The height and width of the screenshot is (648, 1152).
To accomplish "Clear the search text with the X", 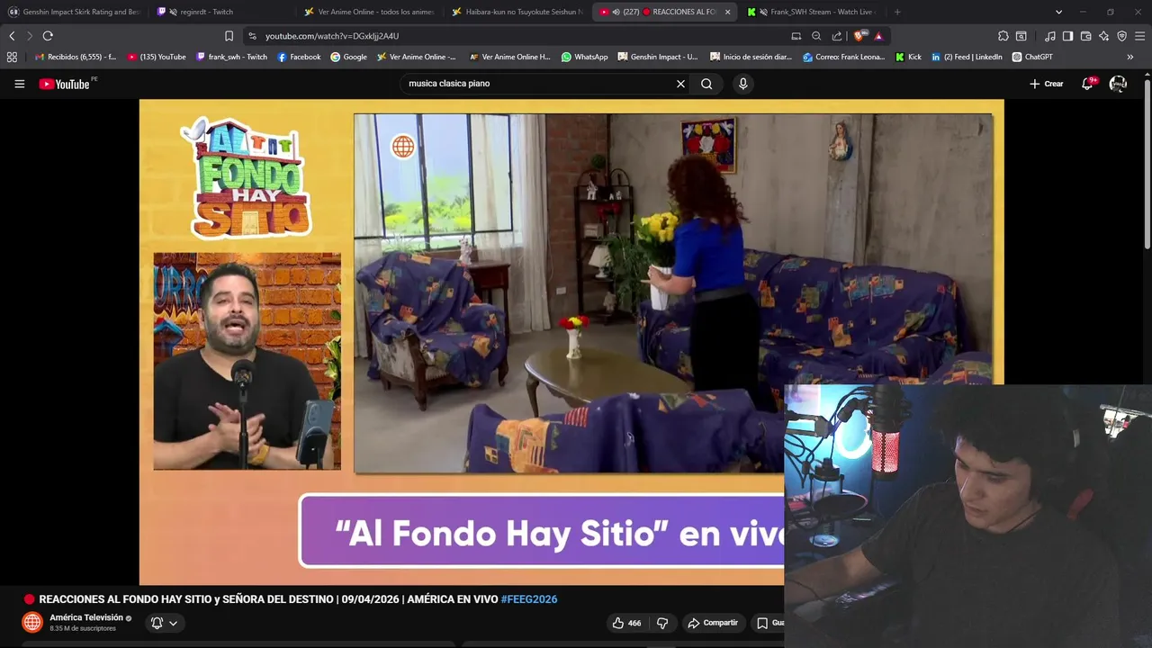I will pyautogui.click(x=680, y=84).
